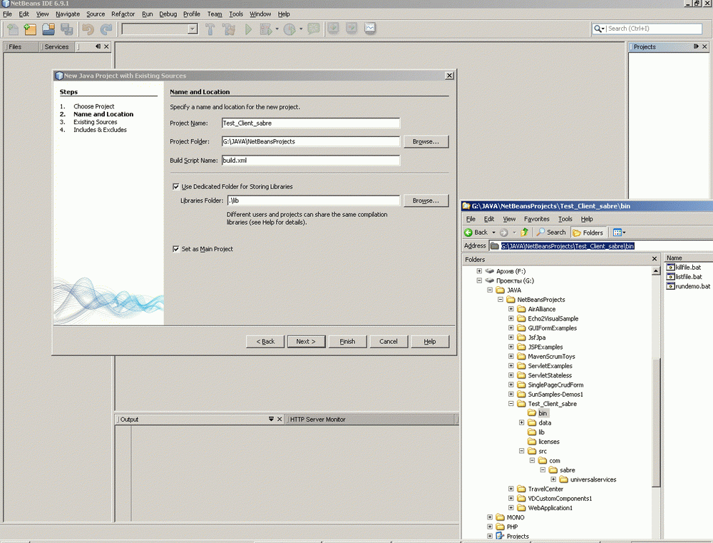713x543 pixels.
Task: Click the Redo arrow icon
Action: pyautogui.click(x=106, y=29)
